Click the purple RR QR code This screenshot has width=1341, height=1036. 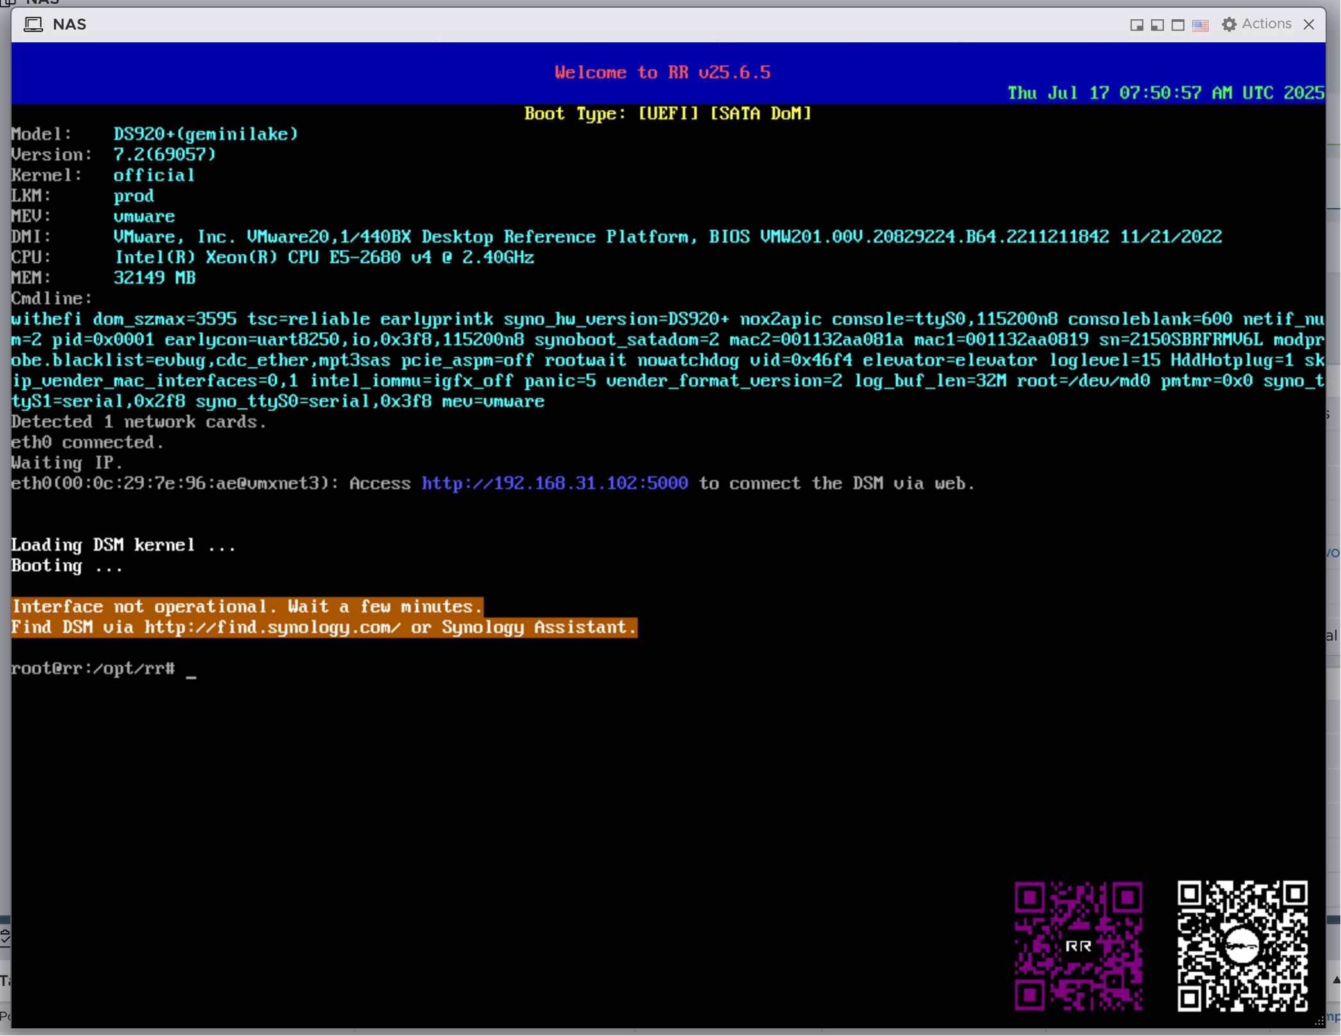pos(1078,945)
